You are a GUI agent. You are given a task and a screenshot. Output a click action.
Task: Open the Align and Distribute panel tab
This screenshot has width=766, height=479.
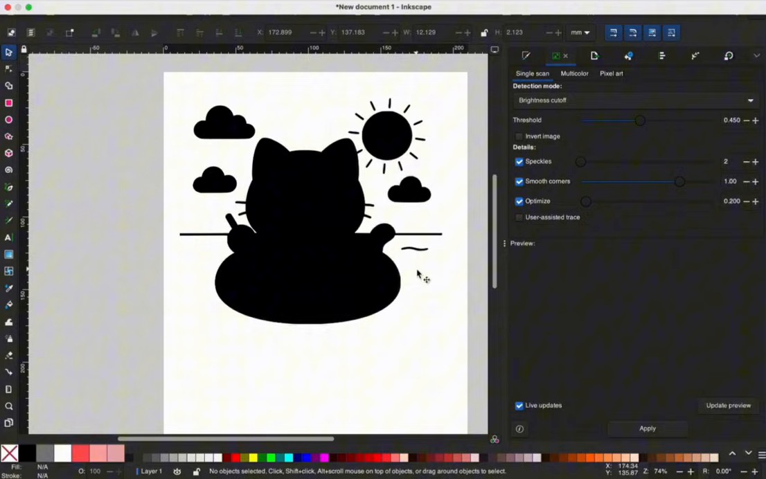pos(662,55)
